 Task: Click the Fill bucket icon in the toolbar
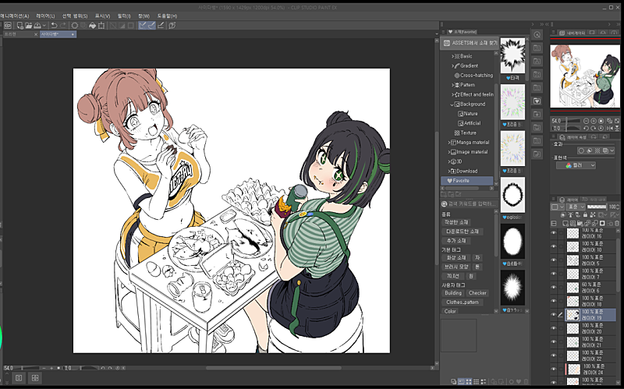[92, 25]
